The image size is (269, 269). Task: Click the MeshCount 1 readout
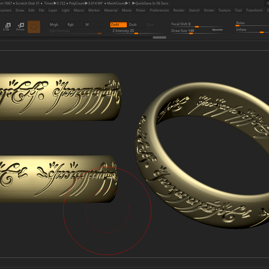118,3
